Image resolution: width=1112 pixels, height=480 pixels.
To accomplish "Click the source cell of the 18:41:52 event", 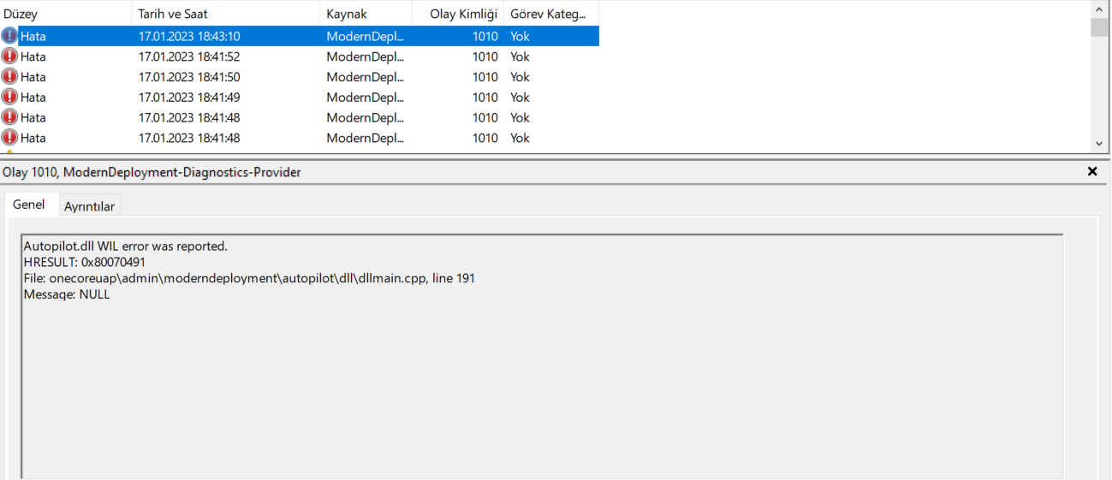I will (365, 56).
